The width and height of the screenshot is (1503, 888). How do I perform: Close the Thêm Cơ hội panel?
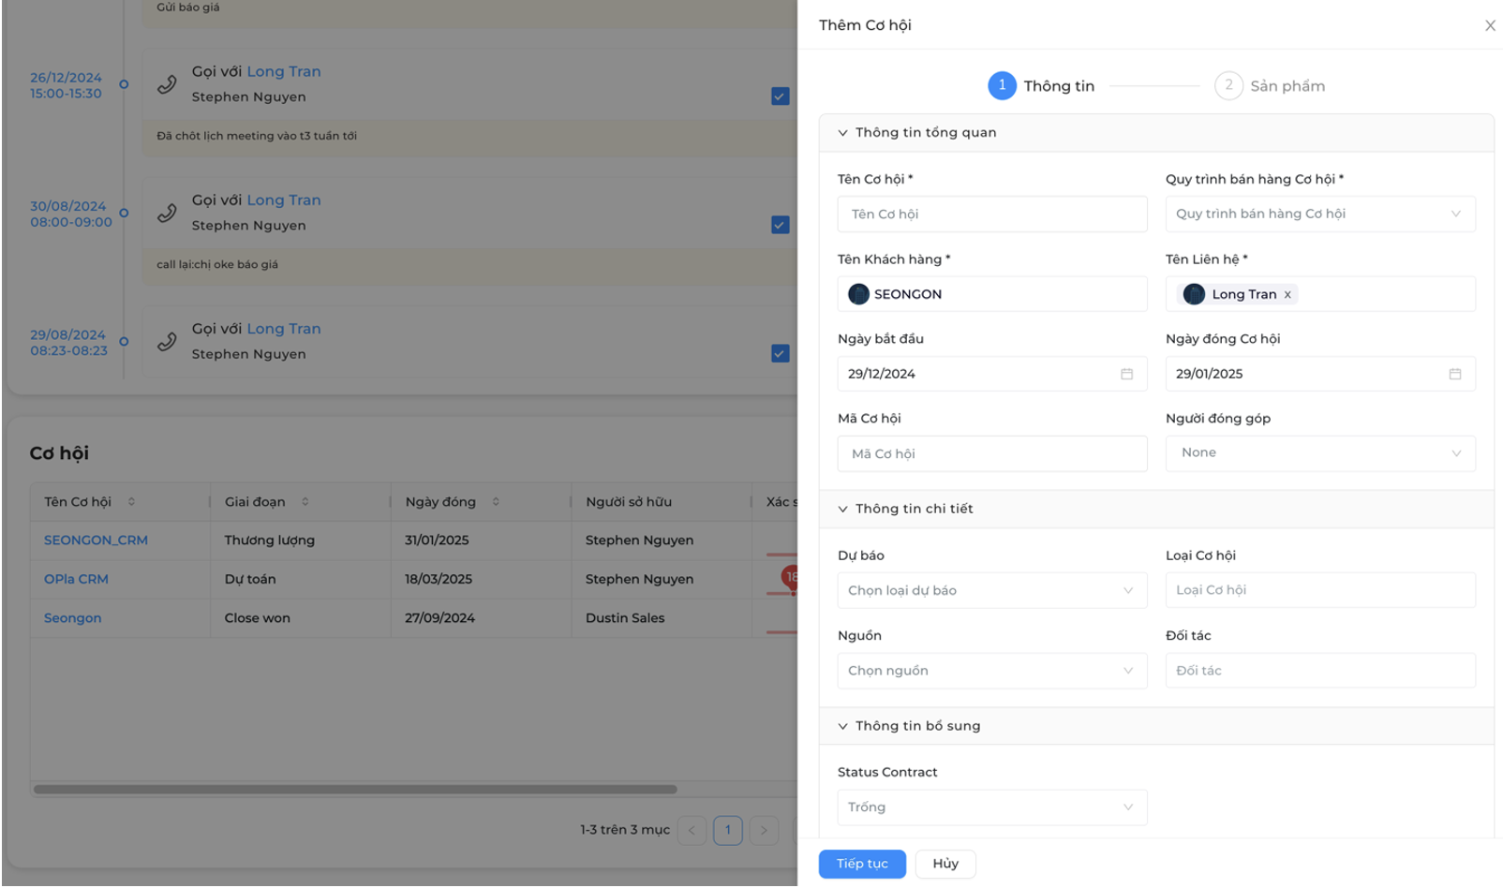pyautogui.click(x=1490, y=25)
